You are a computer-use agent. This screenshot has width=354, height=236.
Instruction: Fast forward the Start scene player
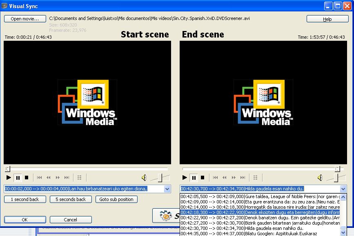tap(58, 178)
